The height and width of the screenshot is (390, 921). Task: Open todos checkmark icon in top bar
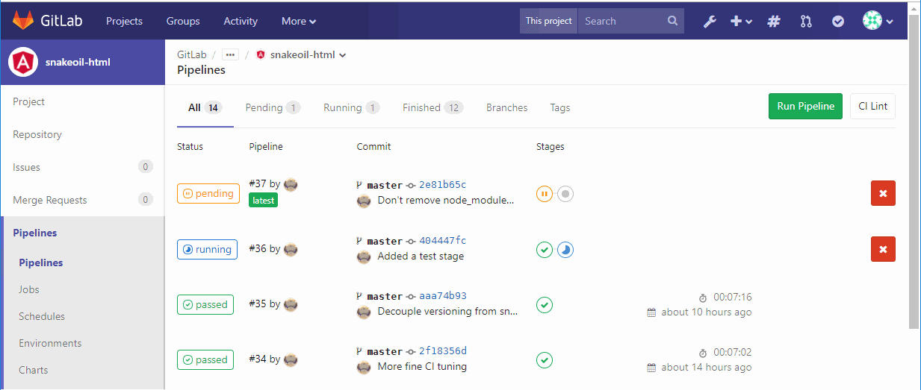click(x=838, y=22)
